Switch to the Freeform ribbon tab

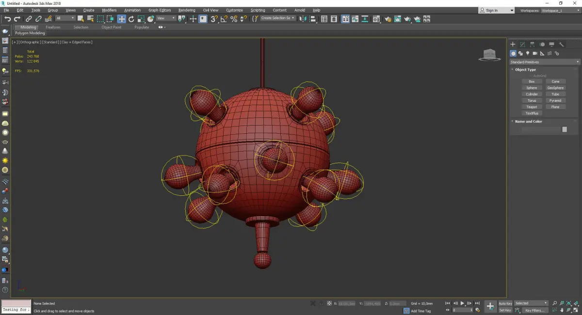(x=53, y=28)
